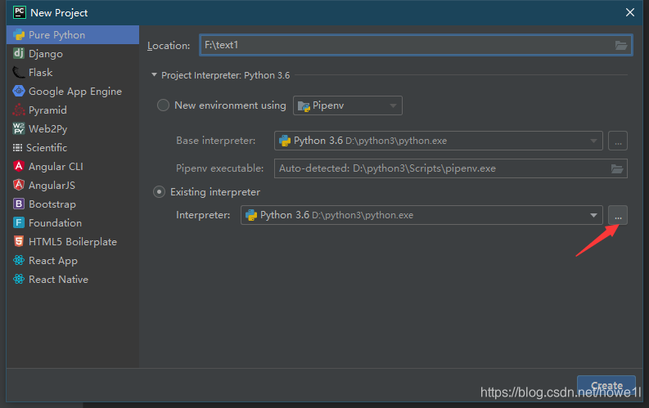Viewport: 649px width, 408px height.
Task: Choose the Web2Py project type
Action: [73, 129]
